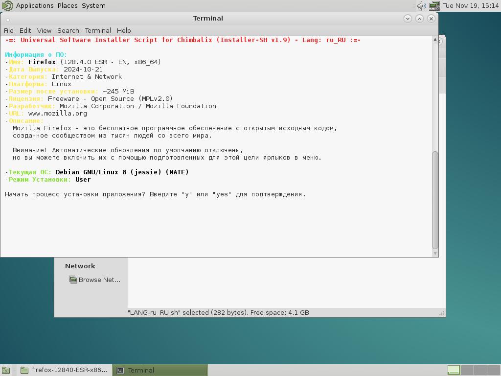Click the Terminal vertical scrollbar thumb
The height and width of the screenshot is (376, 501).
[435, 200]
